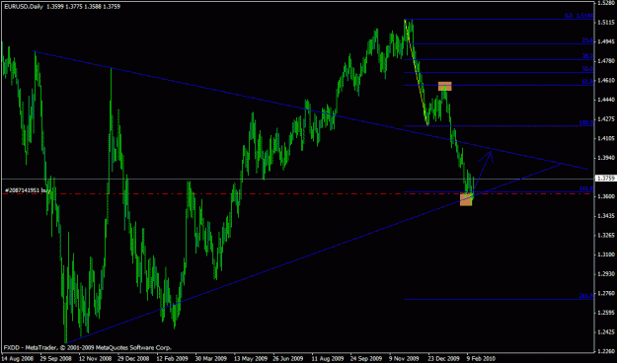Click the Fibonacci 38.2 level label
This screenshot has width=617, height=363.
(587, 56)
